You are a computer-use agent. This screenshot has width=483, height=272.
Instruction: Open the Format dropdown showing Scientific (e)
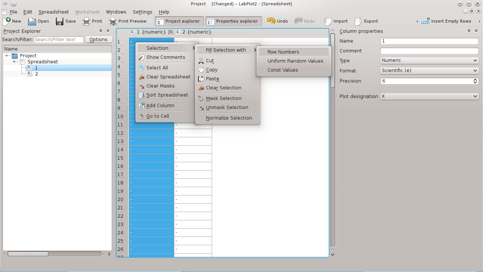pyautogui.click(x=429, y=71)
